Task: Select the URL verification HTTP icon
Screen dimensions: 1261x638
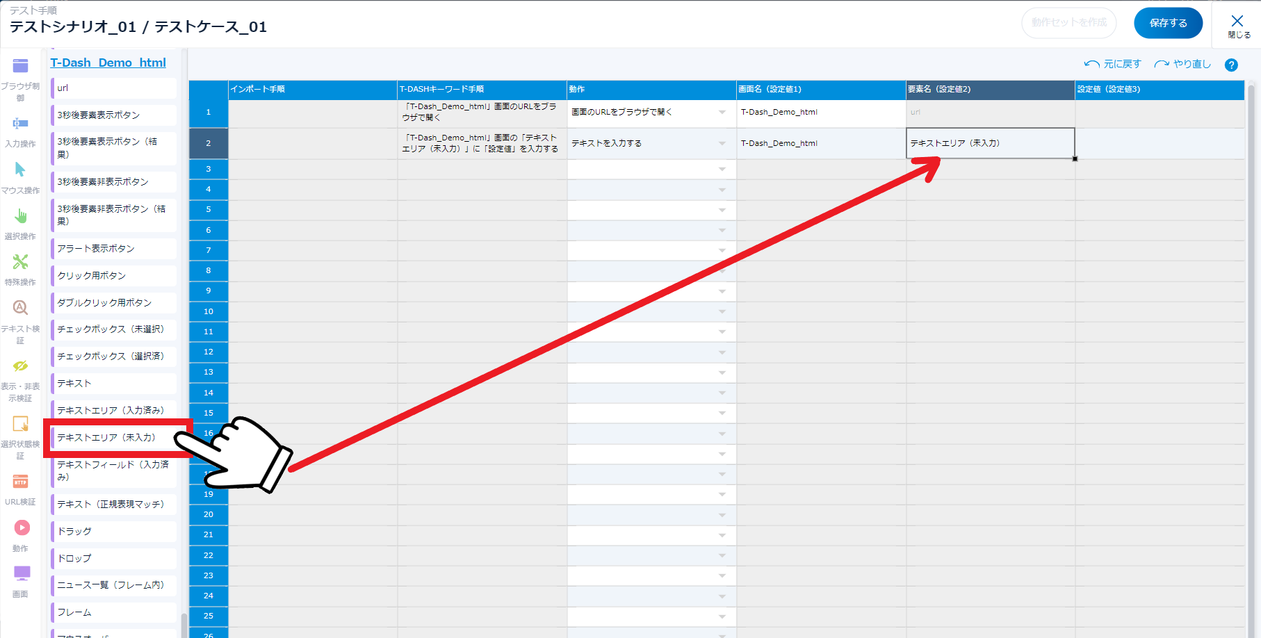Action: point(20,482)
